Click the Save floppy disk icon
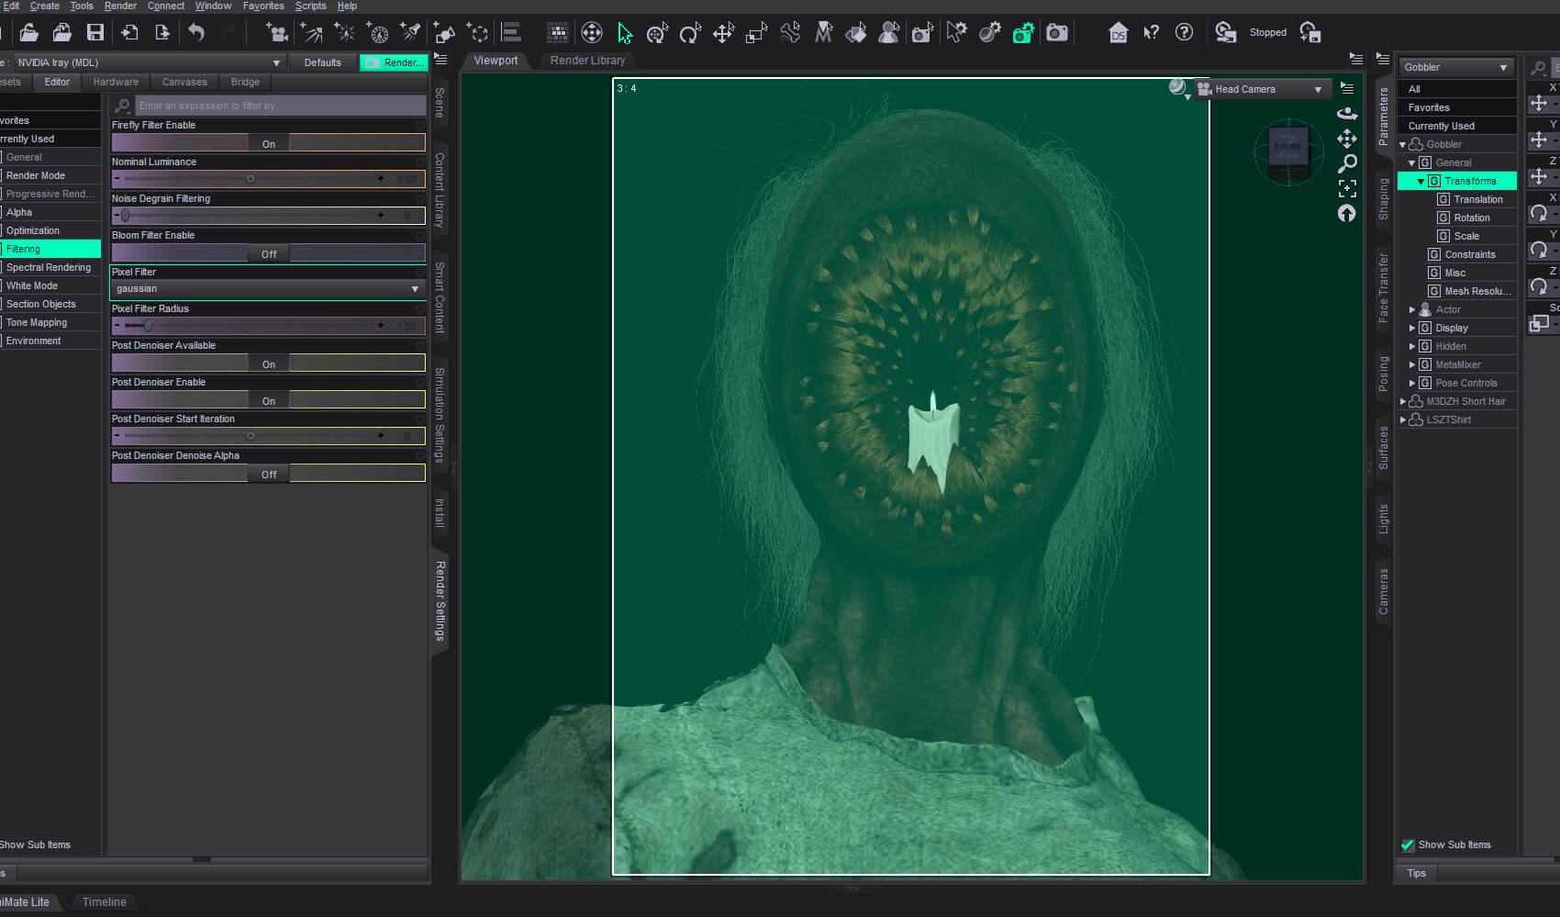Image resolution: width=1560 pixels, height=917 pixels. tap(95, 33)
